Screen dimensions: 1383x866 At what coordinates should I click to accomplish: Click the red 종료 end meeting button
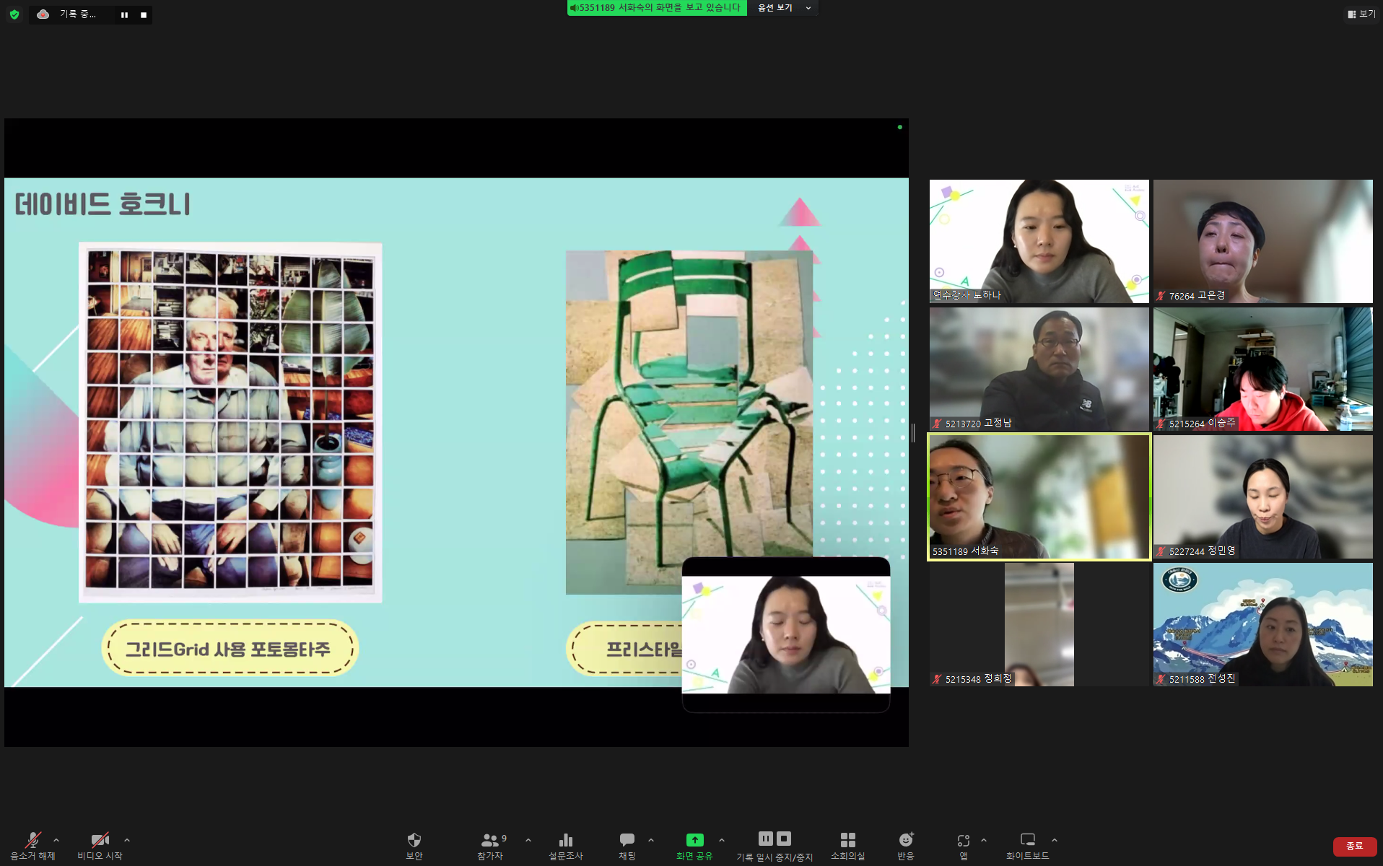(1355, 846)
